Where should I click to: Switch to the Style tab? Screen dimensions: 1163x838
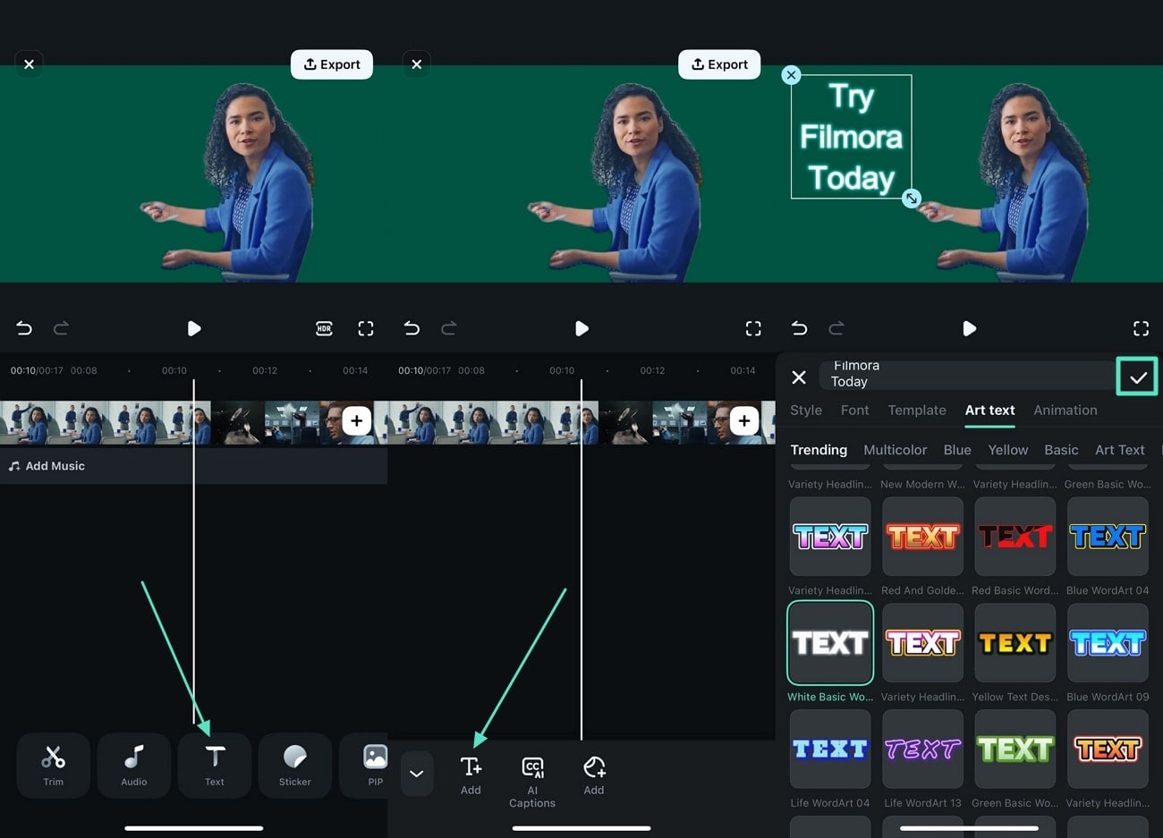pos(805,410)
